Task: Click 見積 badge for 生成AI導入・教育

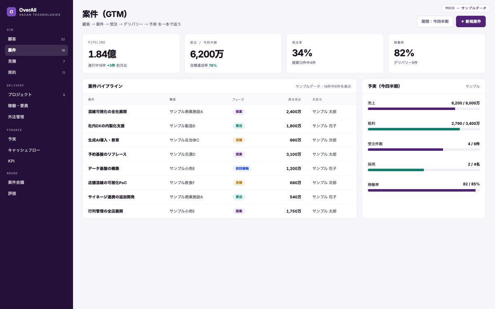Action: 239,140
